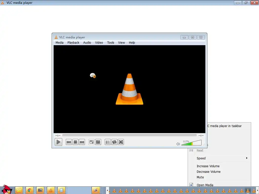
Task: Minimize the outer VLC window
Action: click(x=238, y=3)
